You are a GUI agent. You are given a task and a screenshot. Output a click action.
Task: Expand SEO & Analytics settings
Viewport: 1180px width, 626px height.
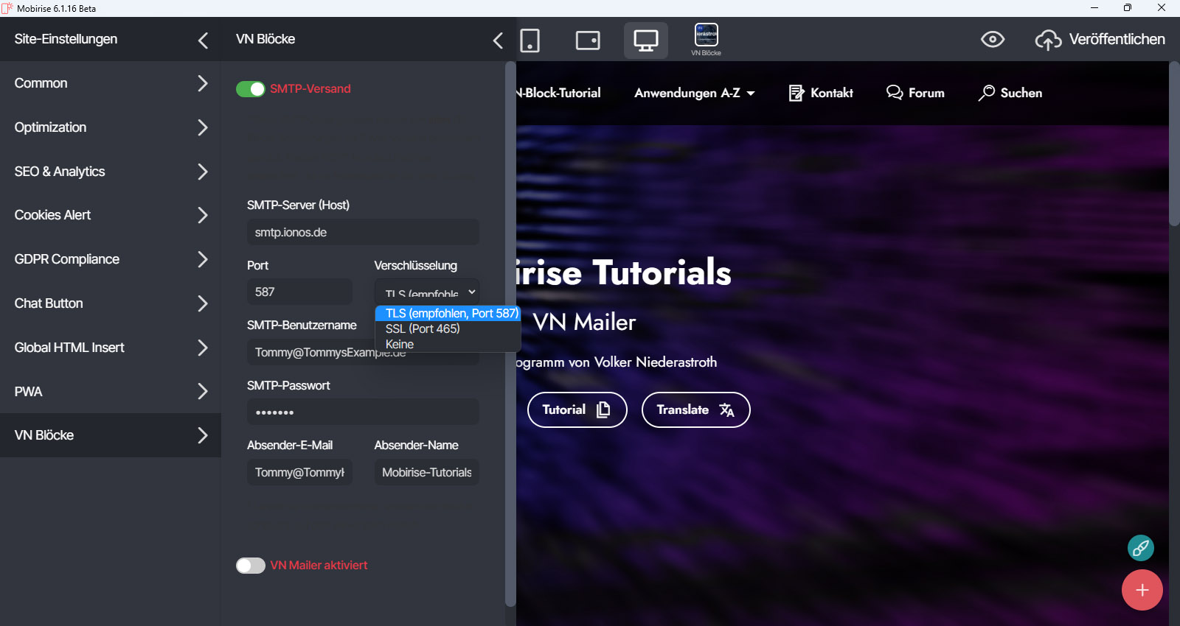[111, 172]
